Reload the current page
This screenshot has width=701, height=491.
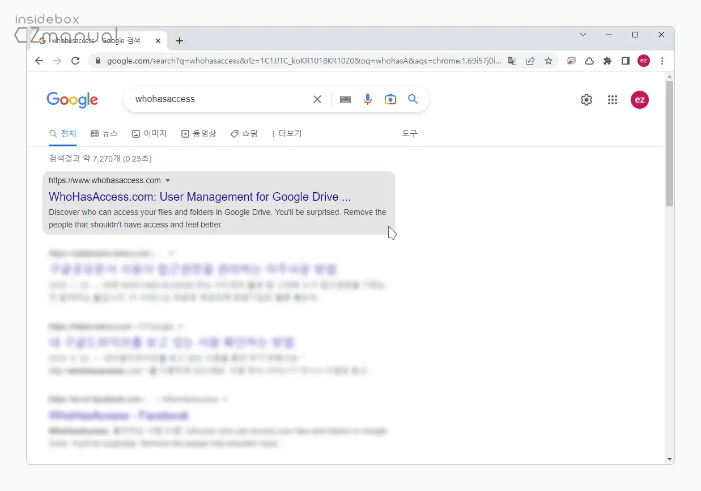[75, 61]
